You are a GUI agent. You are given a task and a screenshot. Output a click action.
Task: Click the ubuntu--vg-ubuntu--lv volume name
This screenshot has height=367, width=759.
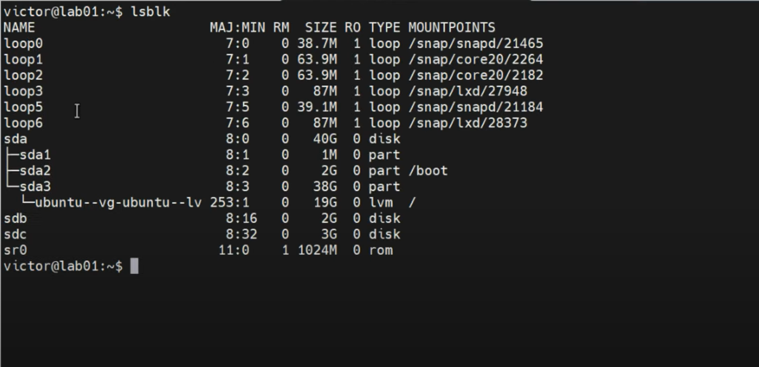click(x=118, y=203)
